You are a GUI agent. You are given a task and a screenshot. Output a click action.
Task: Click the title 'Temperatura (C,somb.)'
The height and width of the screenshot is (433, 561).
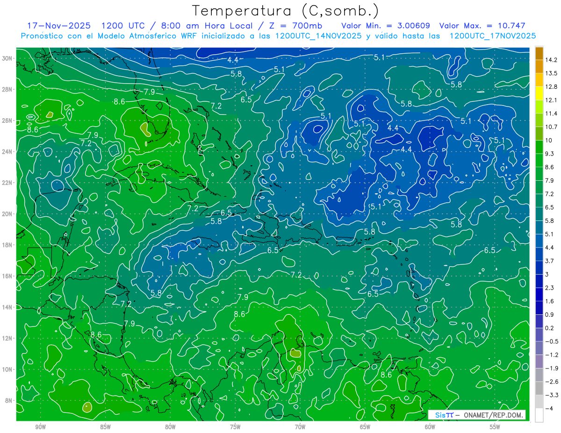pos(286,11)
